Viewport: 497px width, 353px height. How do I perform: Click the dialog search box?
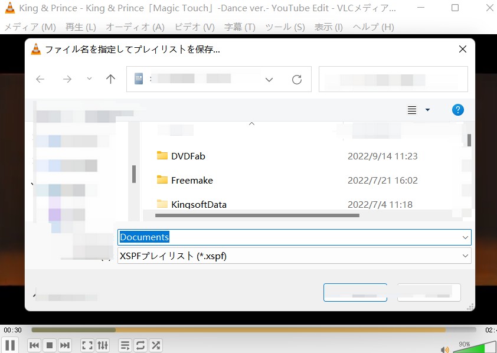pos(393,79)
